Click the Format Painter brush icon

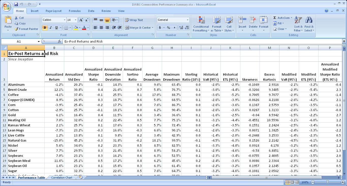tap(17, 29)
